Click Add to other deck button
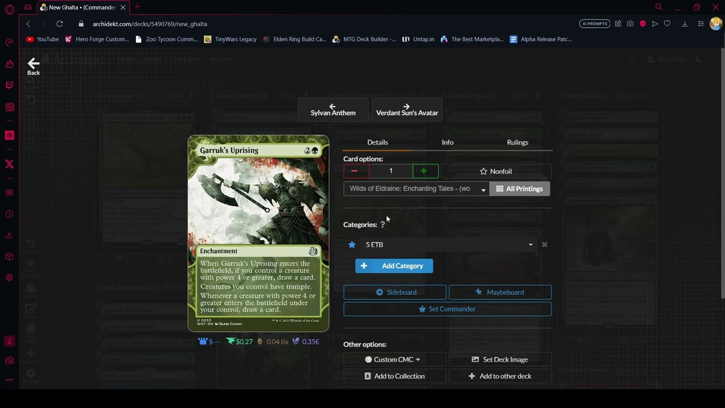This screenshot has width=725, height=408. click(500, 376)
